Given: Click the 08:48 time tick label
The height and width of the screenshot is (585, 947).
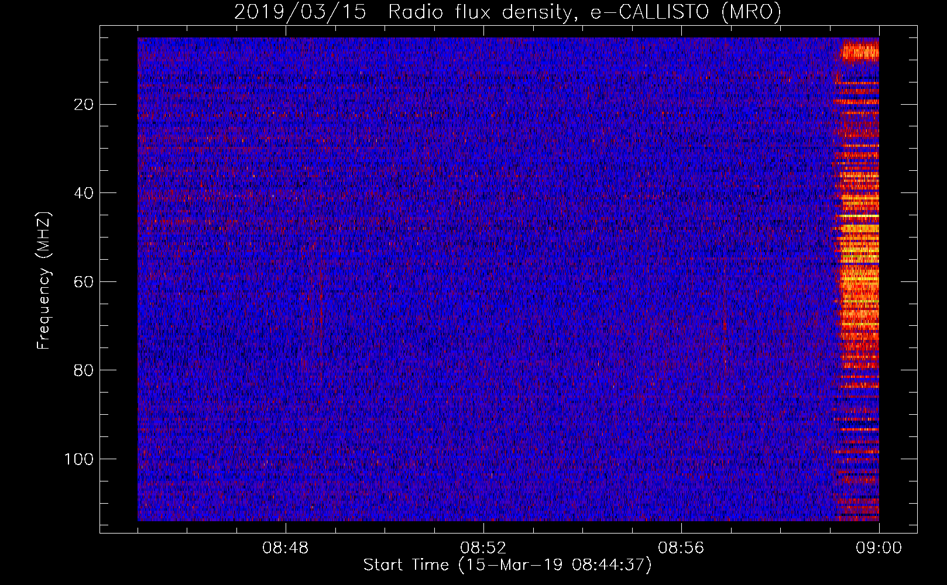Looking at the screenshot, I should point(286,548).
